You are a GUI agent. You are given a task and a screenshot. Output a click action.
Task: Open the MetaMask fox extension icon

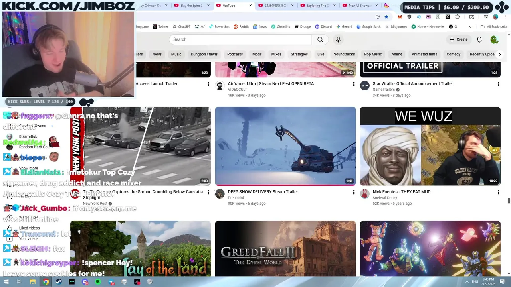pyautogui.click(x=400, y=17)
